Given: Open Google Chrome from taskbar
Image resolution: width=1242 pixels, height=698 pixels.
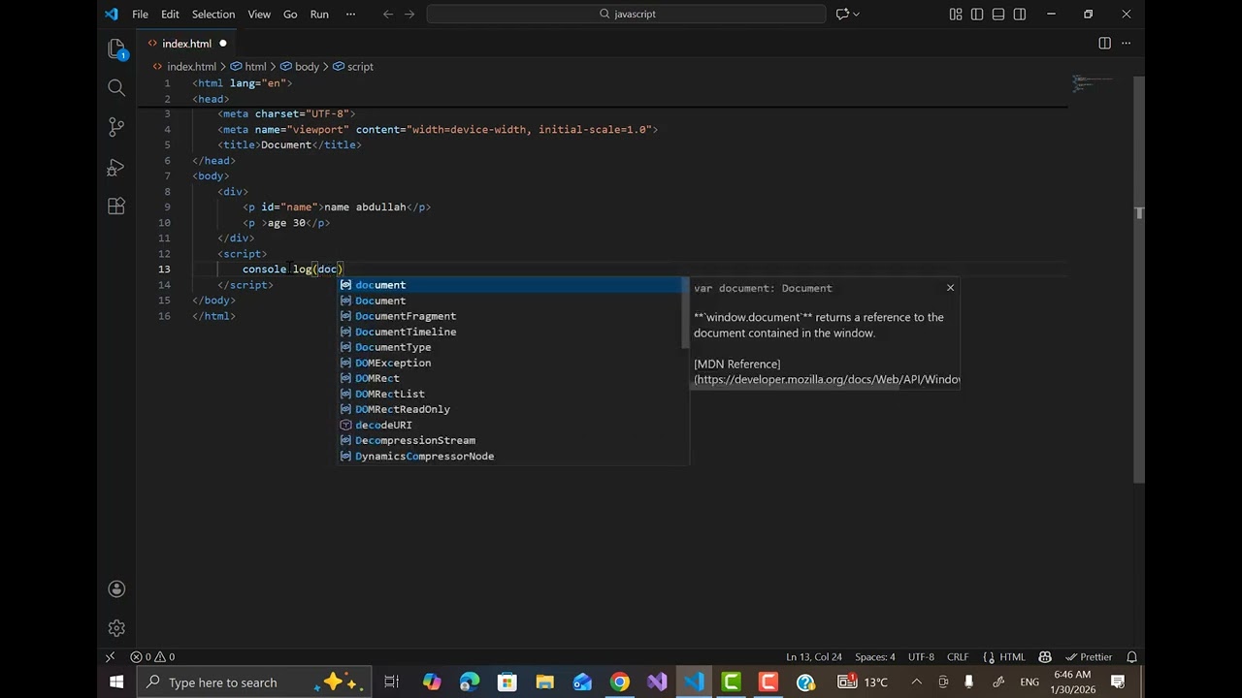Looking at the screenshot, I should pyautogui.click(x=619, y=682).
